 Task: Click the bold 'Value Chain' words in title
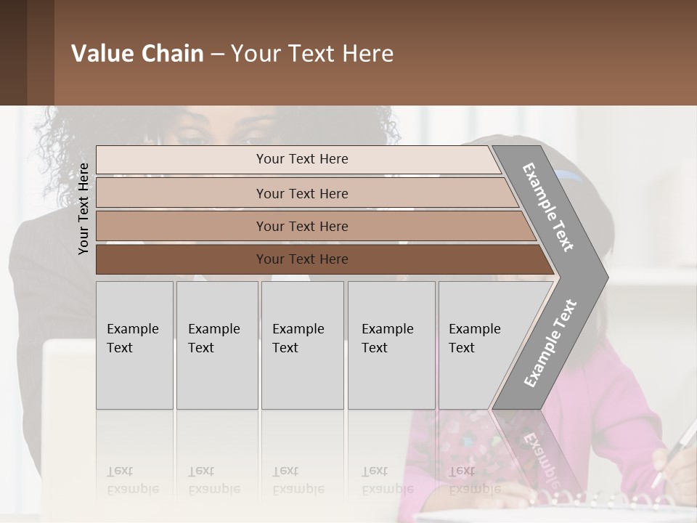pyautogui.click(x=137, y=53)
